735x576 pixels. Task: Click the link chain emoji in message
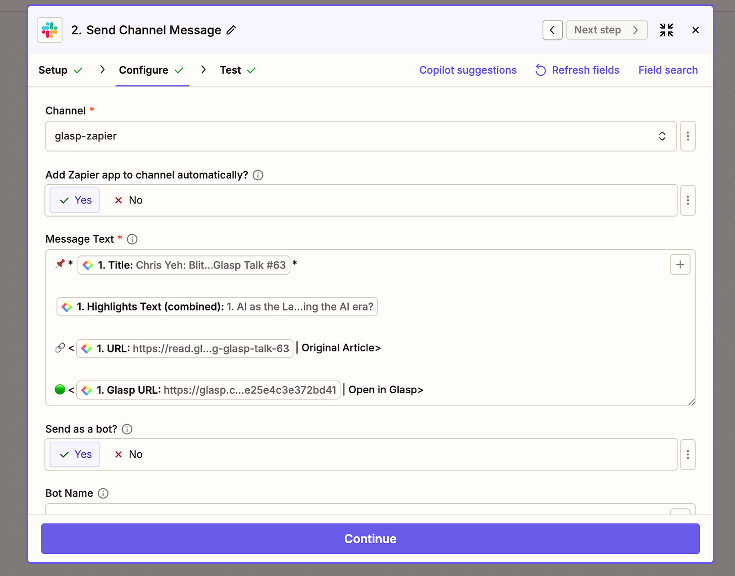point(60,347)
